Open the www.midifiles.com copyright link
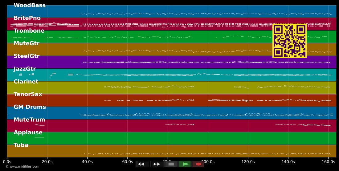This screenshot has height=171, width=339. 22,166
